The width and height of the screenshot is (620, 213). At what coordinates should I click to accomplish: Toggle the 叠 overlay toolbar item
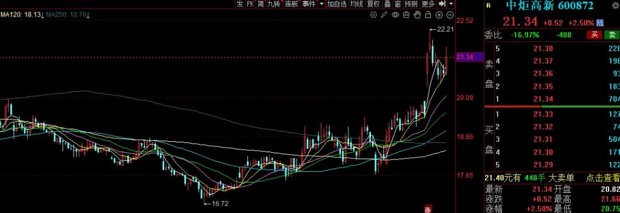click(x=387, y=4)
